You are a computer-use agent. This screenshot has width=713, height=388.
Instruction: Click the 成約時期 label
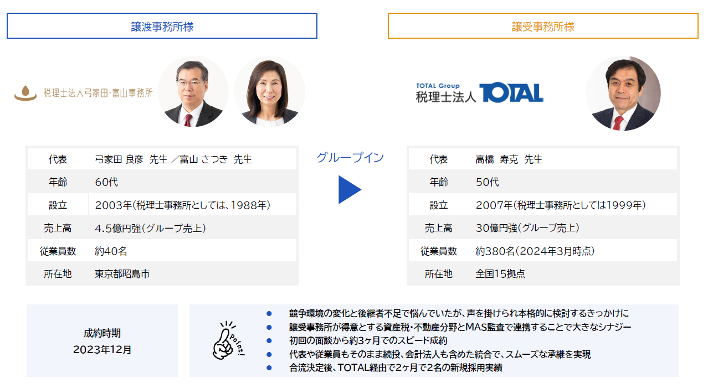[x=102, y=333]
